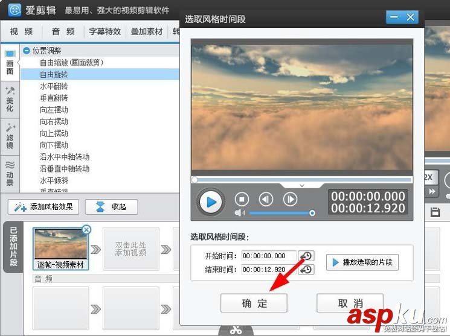
Task: Pick current time for 结束时间
Action: click(306, 270)
